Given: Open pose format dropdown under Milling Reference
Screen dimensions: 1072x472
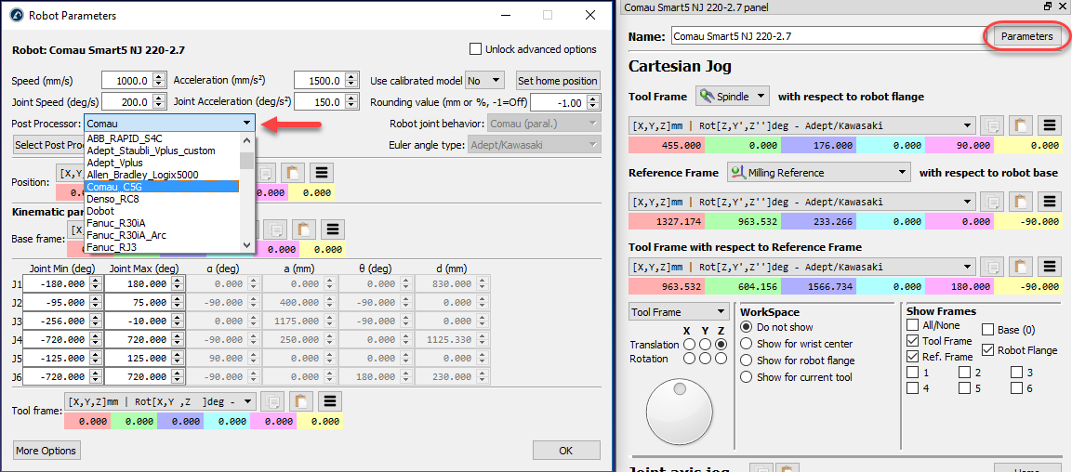Looking at the screenshot, I should 802,203.
